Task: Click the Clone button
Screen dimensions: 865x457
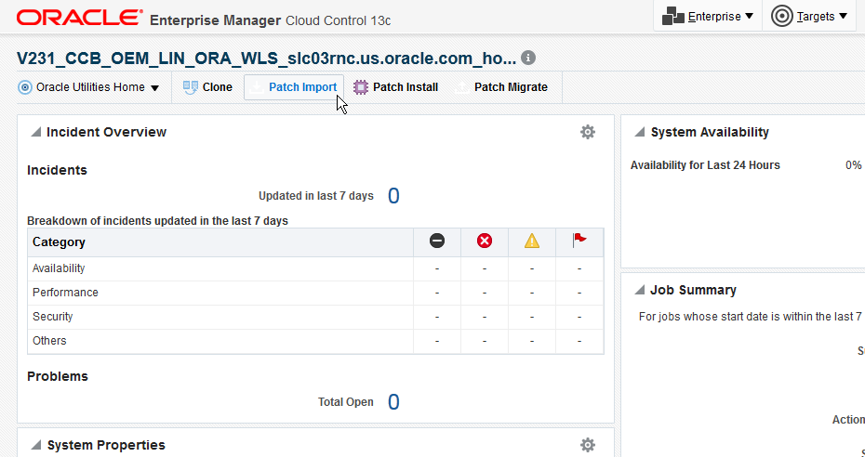Action: pos(207,87)
